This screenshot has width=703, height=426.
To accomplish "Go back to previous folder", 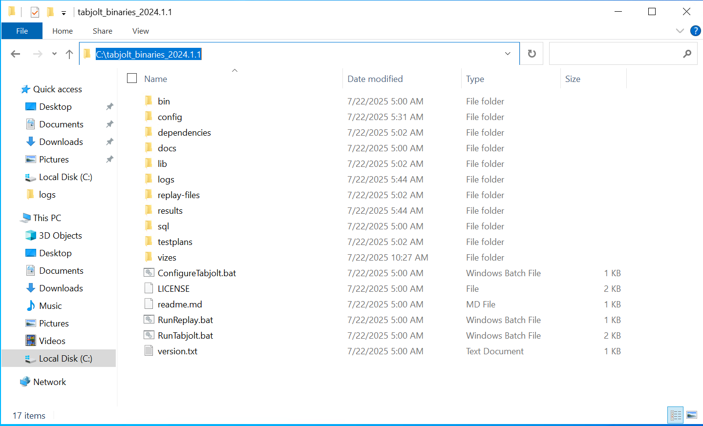I will coord(16,54).
